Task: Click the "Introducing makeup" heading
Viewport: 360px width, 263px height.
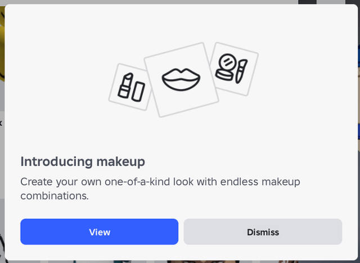Action: 83,162
